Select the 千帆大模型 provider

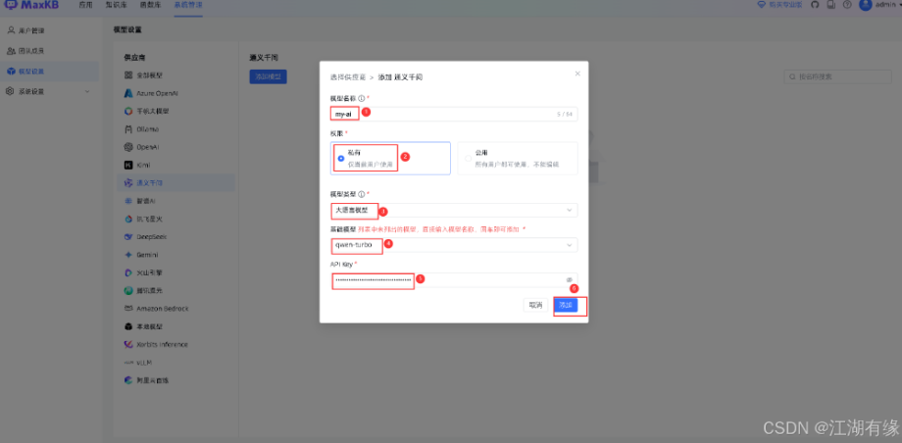[x=176, y=111]
